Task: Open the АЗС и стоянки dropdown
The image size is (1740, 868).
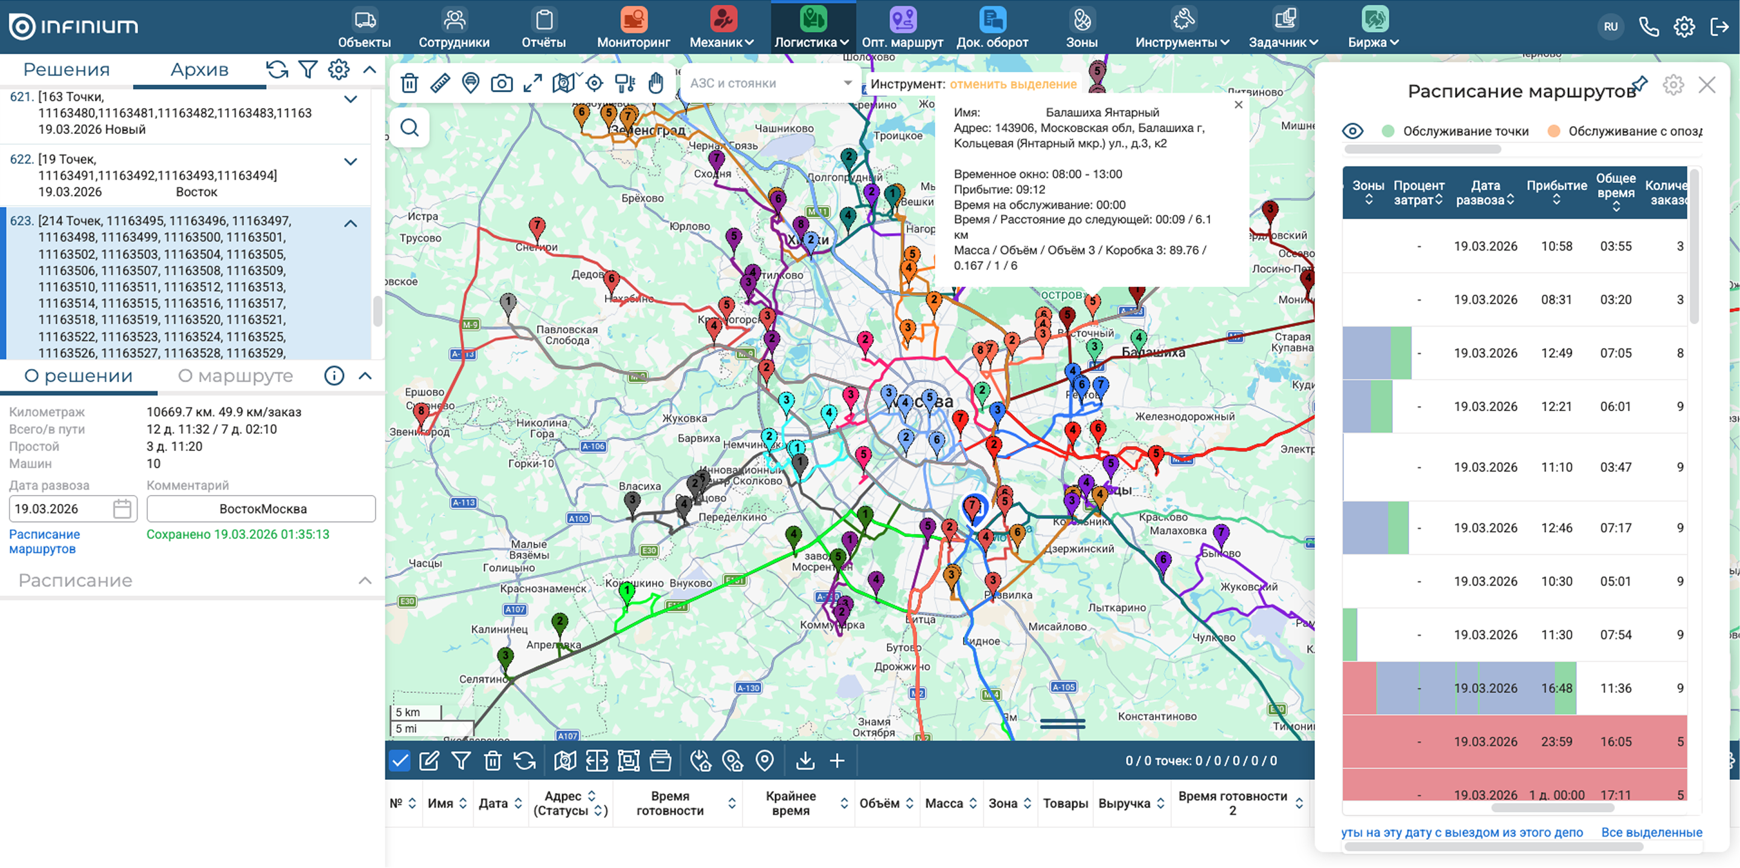Action: click(x=770, y=83)
